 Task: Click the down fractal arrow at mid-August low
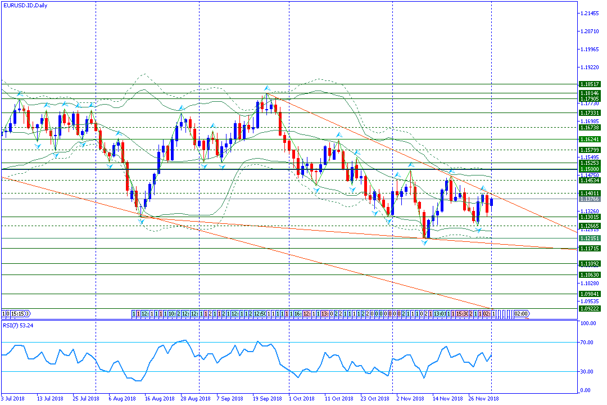point(141,221)
